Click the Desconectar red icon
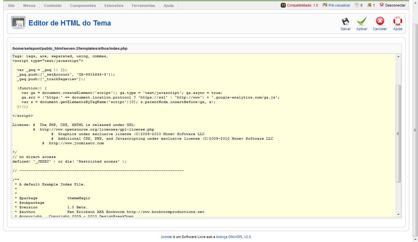 click(x=382, y=5)
